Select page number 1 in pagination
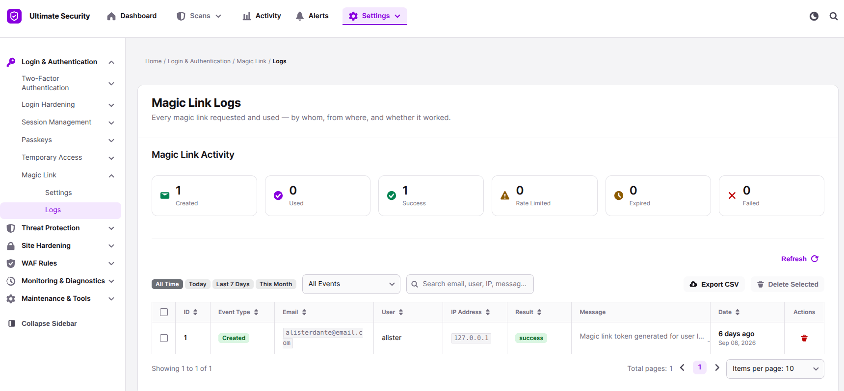Image resolution: width=844 pixels, height=391 pixels. 700,367
